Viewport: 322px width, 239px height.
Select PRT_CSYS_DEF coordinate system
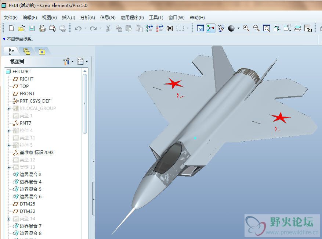coord(35,101)
